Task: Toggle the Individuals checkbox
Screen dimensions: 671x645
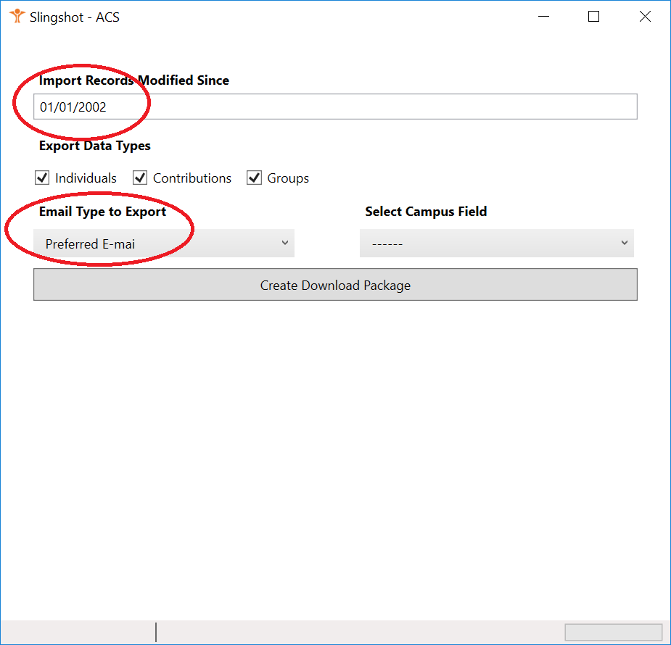Action: click(42, 178)
